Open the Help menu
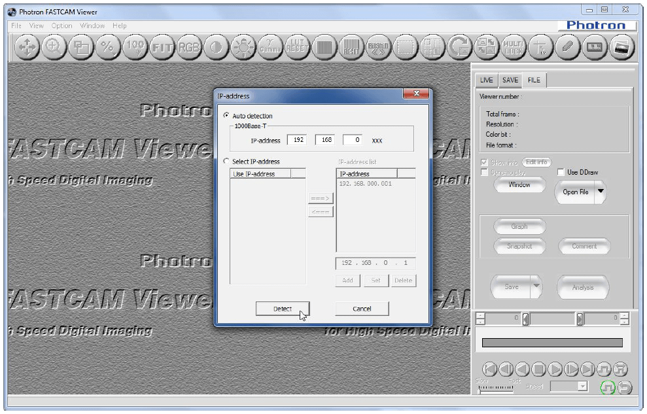Screen dimensions: 647x414 [120, 26]
